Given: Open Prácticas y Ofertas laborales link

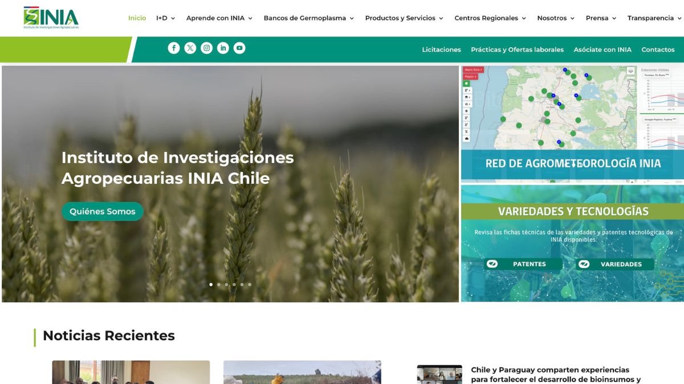Looking at the screenshot, I should (517, 49).
